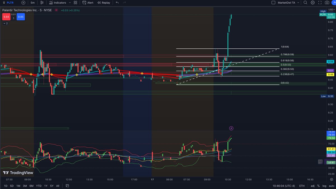Image resolution: width=336 pixels, height=189 pixels.
Task: Enter fullscreen mode
Action: pyautogui.click(x=319, y=3)
